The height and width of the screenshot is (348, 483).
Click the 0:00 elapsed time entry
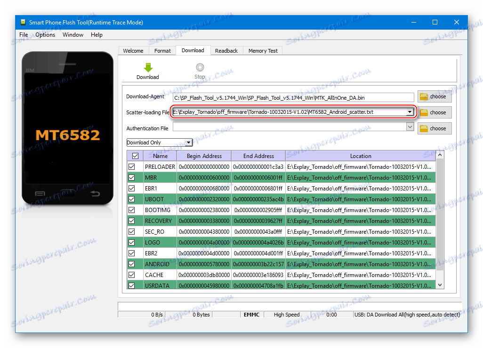click(331, 315)
